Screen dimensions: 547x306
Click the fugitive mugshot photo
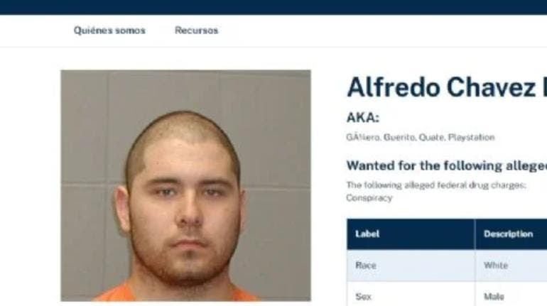185,185
